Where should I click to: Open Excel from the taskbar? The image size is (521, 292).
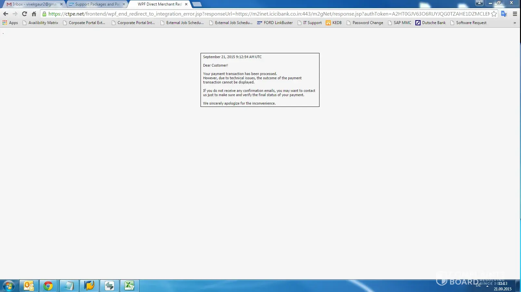[x=130, y=286]
